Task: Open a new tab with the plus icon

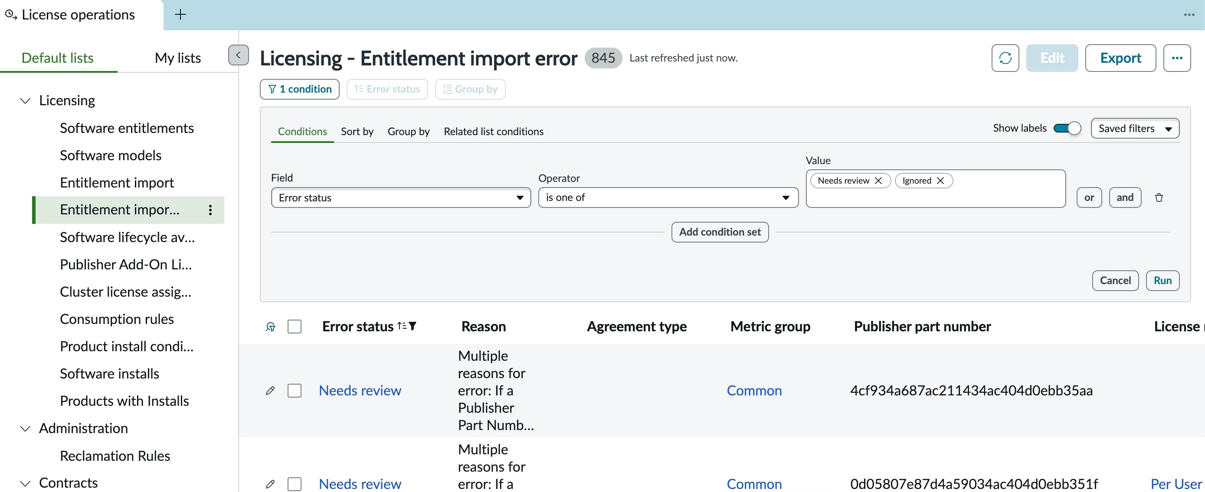Action: click(180, 14)
